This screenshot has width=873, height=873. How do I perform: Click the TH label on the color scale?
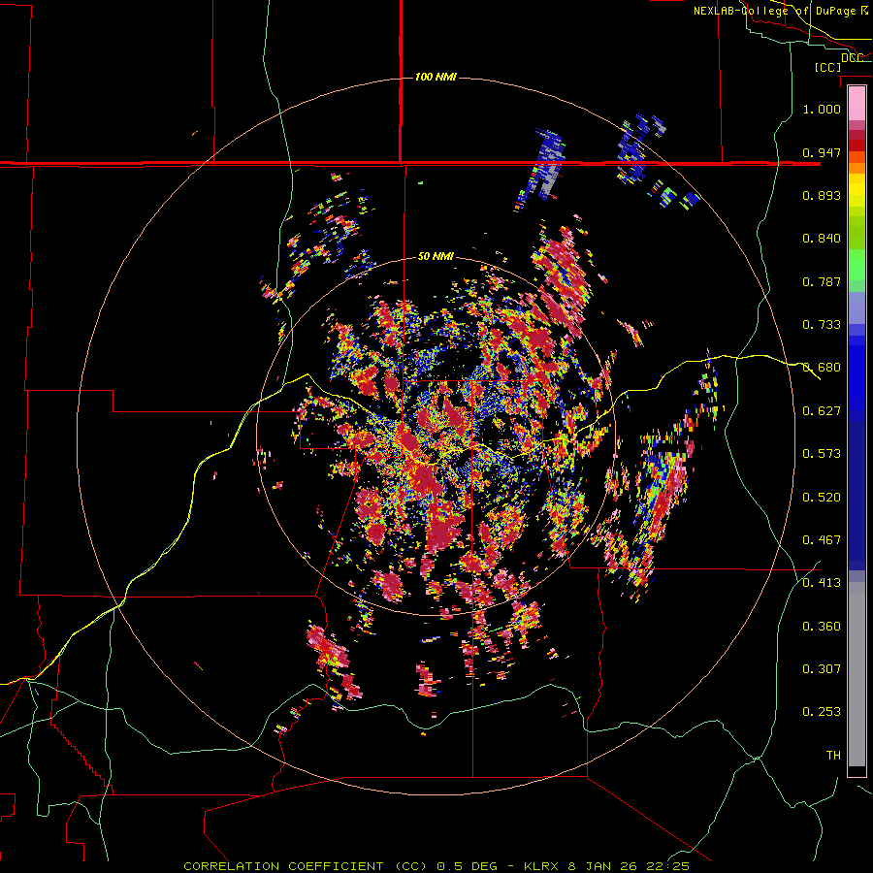[x=833, y=756]
